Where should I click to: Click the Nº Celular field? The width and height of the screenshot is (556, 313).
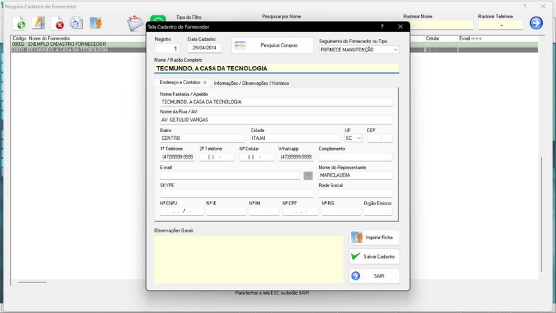(256, 157)
